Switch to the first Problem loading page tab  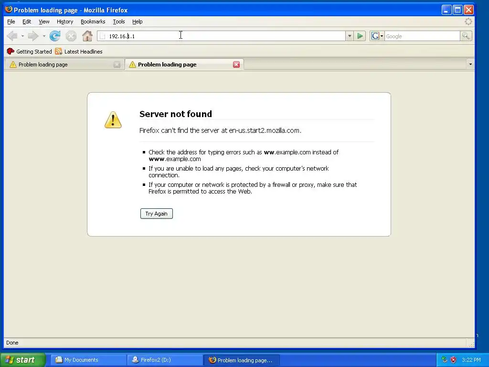click(64, 65)
